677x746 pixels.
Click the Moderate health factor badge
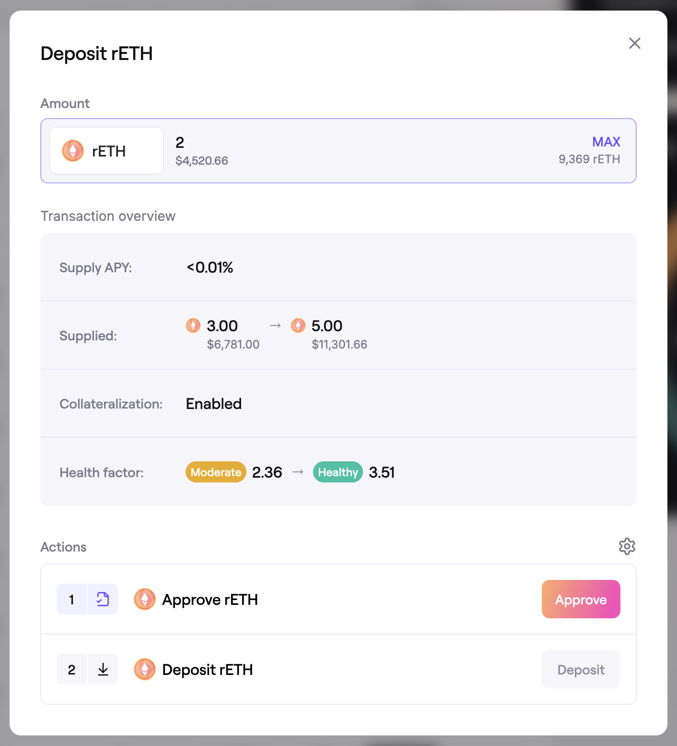(216, 472)
